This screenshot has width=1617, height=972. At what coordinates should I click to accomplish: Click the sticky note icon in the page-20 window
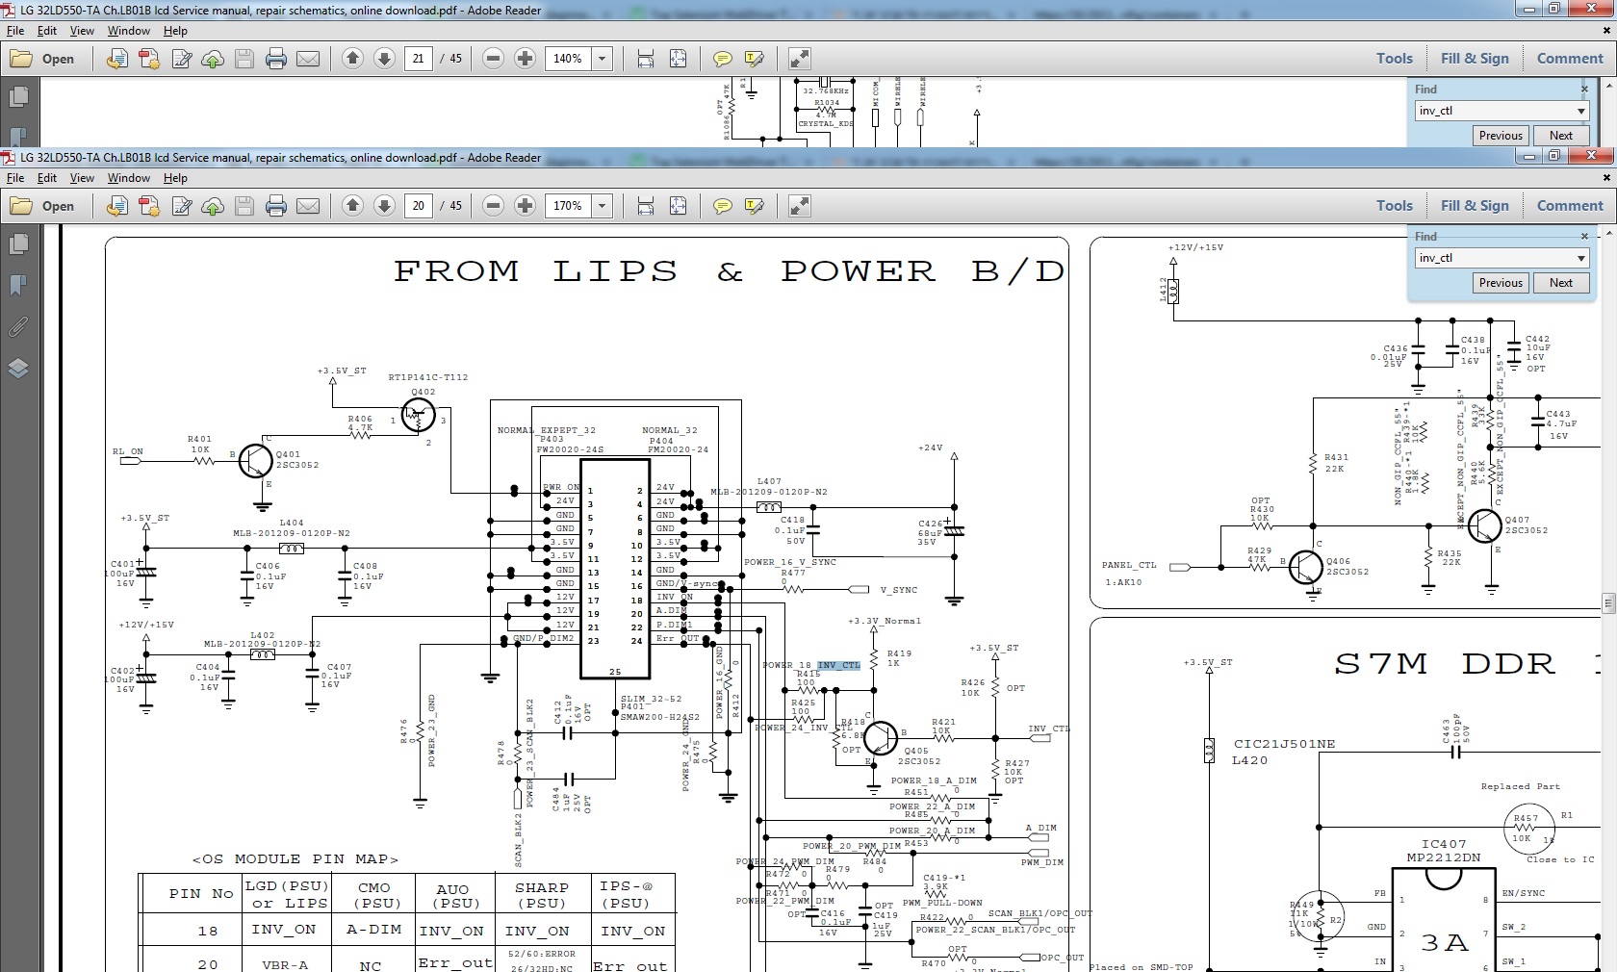pyautogui.click(x=722, y=206)
